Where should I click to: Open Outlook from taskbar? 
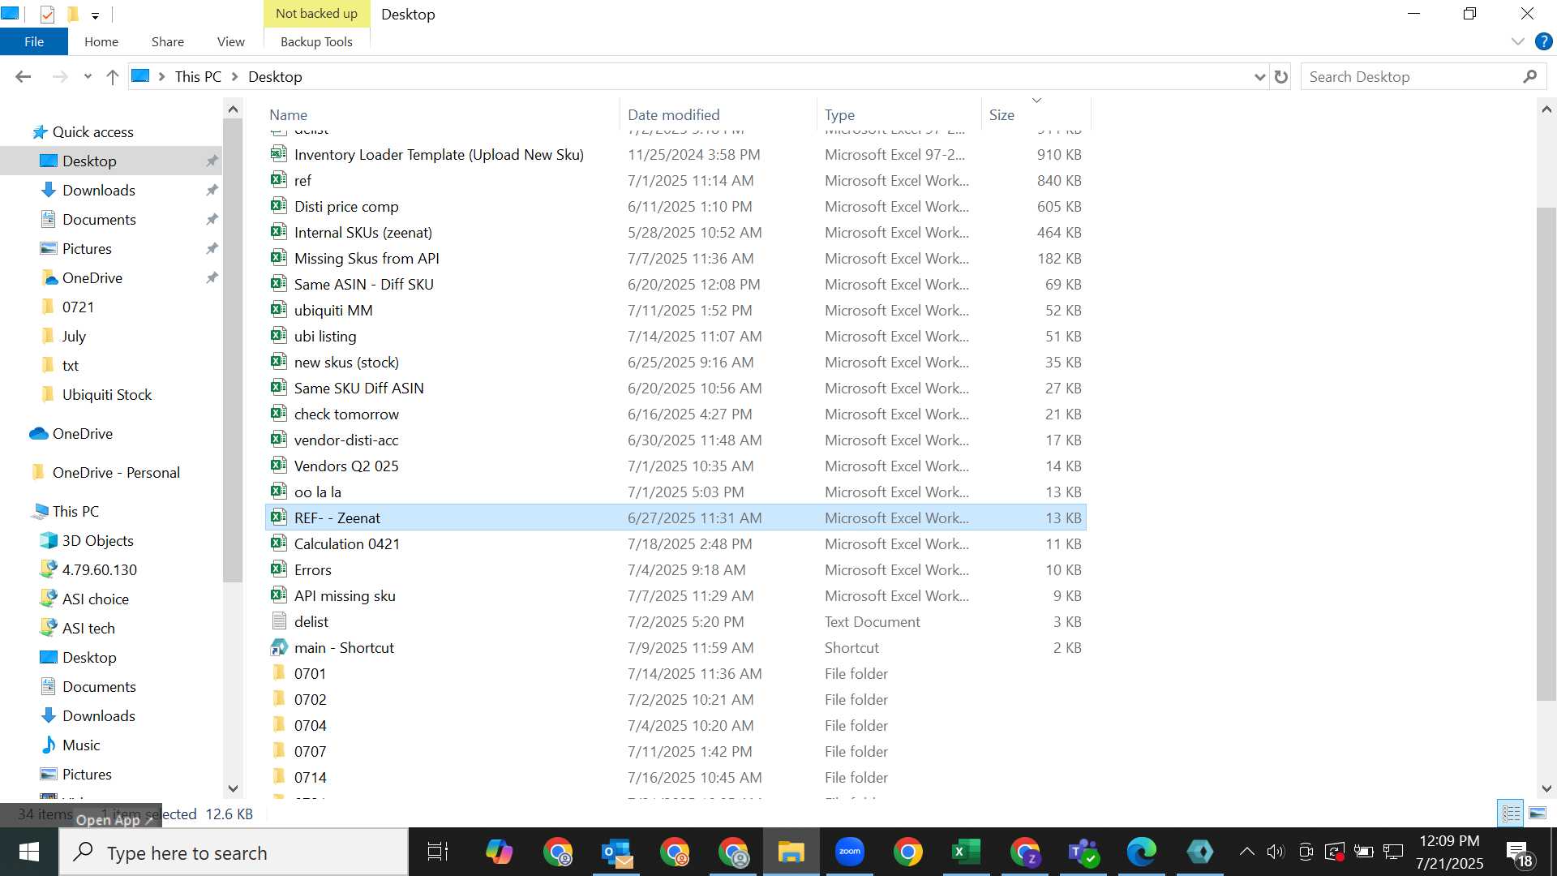(x=617, y=852)
